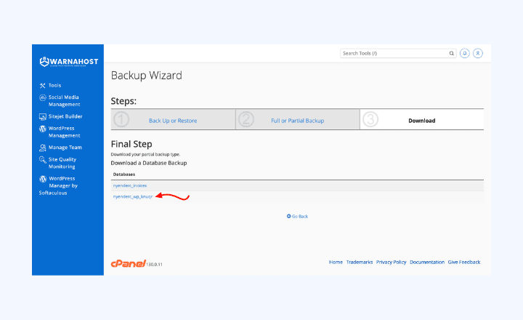
Task: Open the user account icon
Action: (x=477, y=53)
